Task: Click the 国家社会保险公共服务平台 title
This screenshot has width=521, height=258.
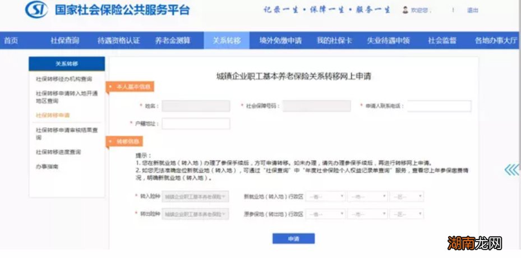Action: point(123,10)
